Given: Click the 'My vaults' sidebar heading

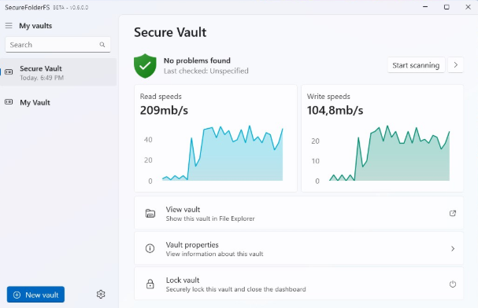Looking at the screenshot, I should [x=35, y=26].
